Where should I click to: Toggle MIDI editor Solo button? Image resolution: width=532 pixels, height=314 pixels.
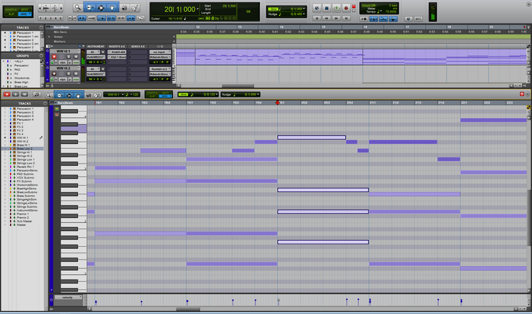click(x=15, y=94)
